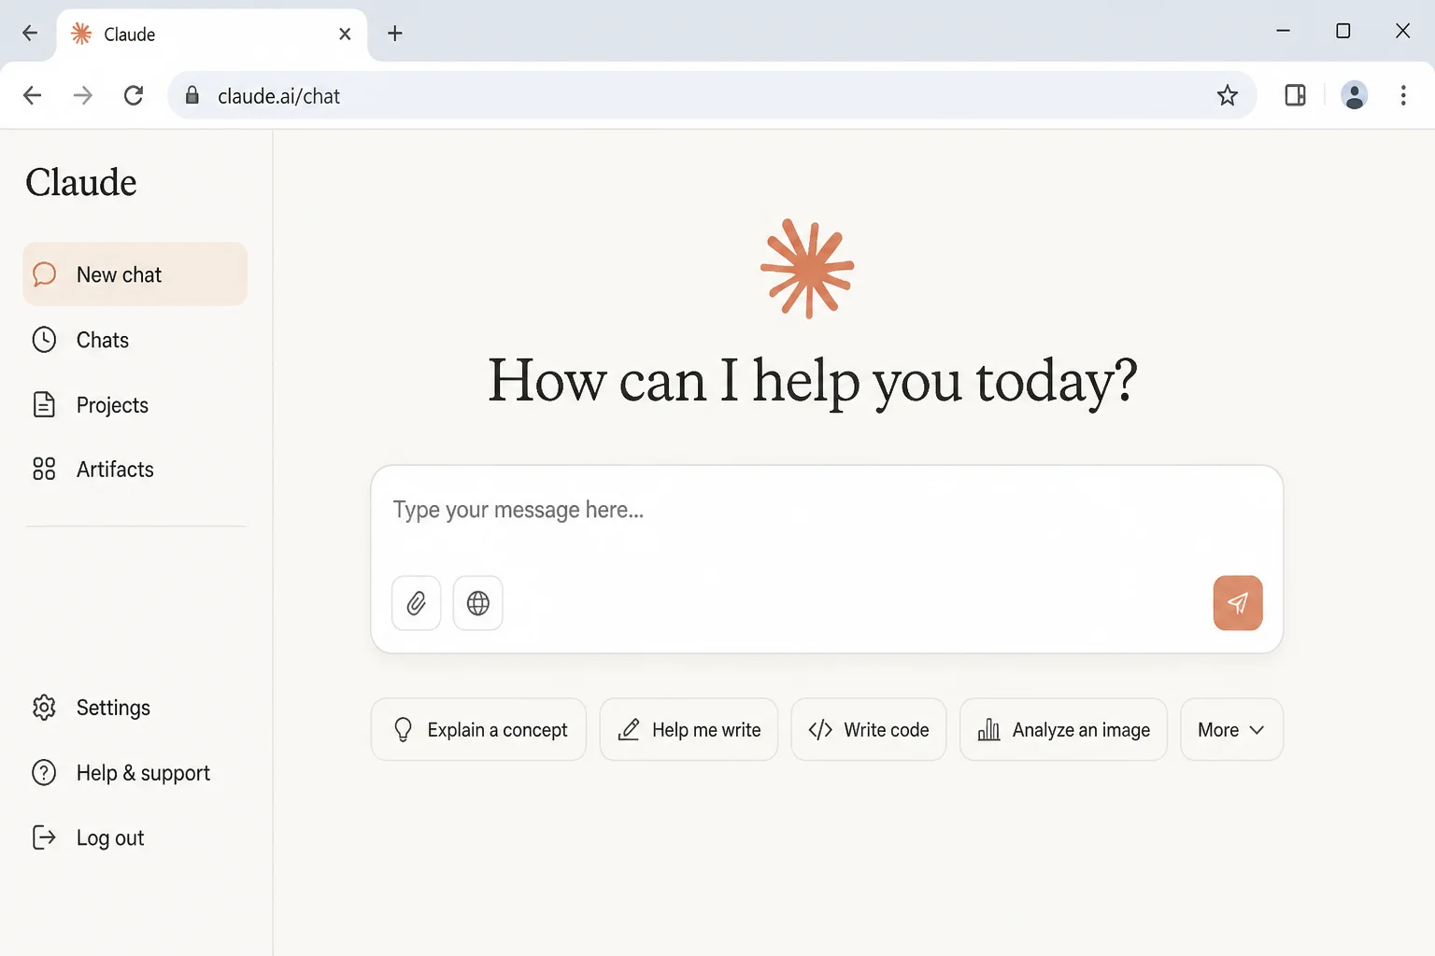Open the browser profile avatar
The image size is (1435, 956).
coord(1355,95)
